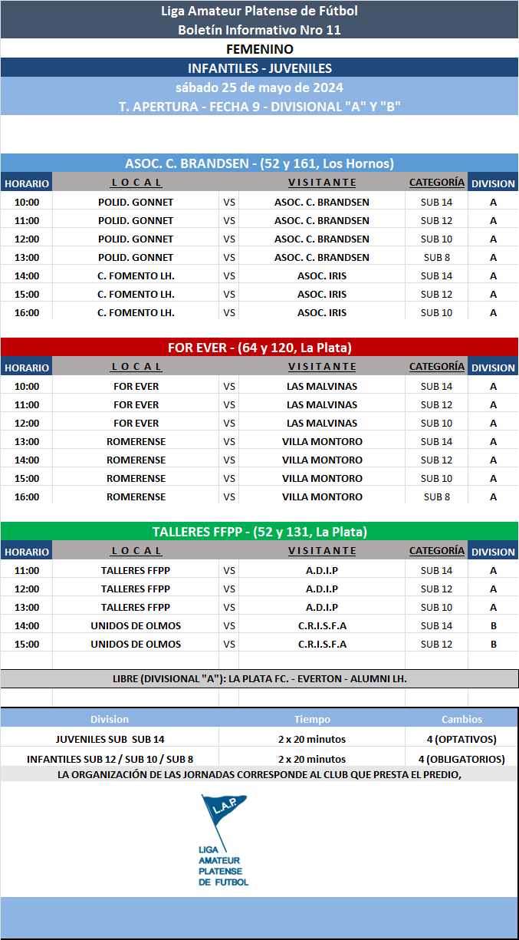Select HORARIO header in the FOR EVER table
Screen dimensions: 519x940
click(27, 368)
